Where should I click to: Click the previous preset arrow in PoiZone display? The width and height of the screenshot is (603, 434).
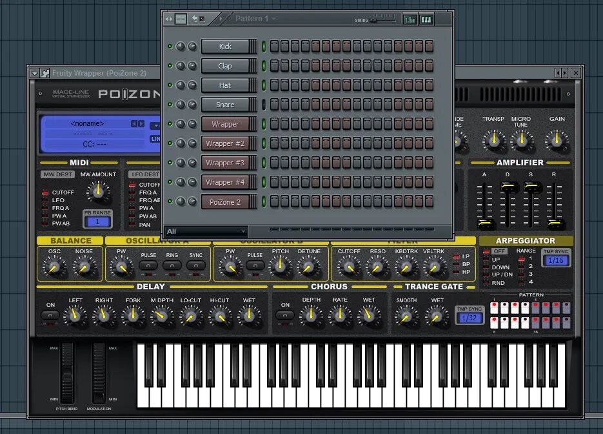[x=134, y=123]
